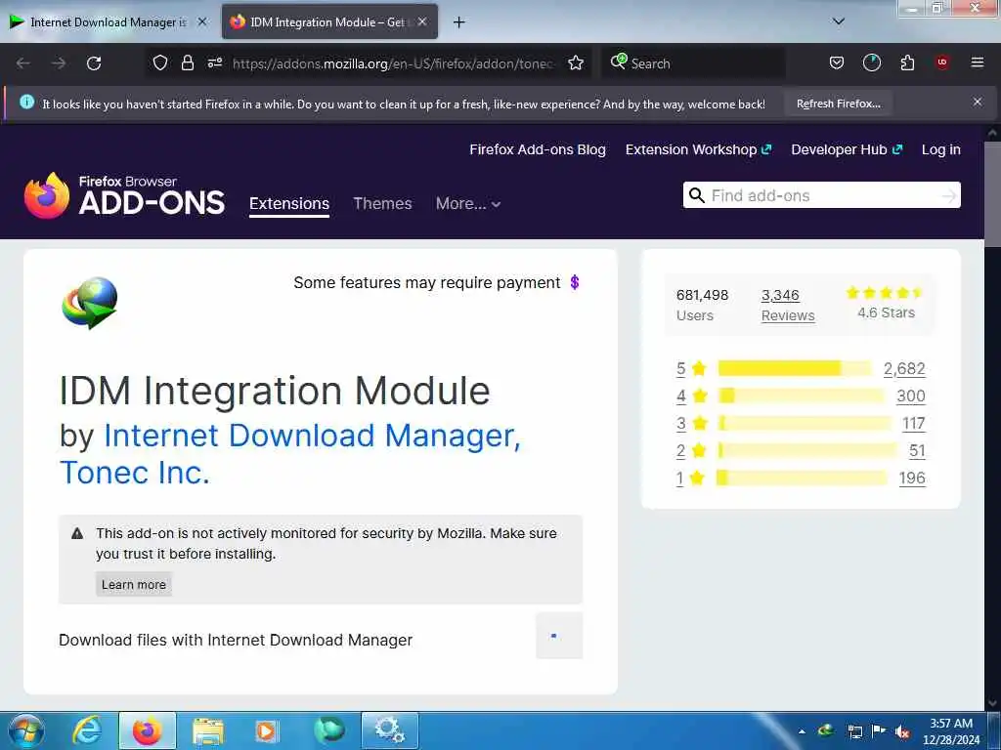Open the 51 two-star reviews count
Screen dimensions: 1001x750
click(x=917, y=451)
